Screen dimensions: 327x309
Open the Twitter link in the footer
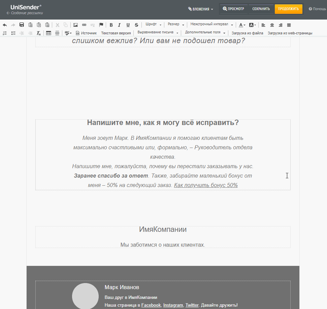(x=192, y=305)
